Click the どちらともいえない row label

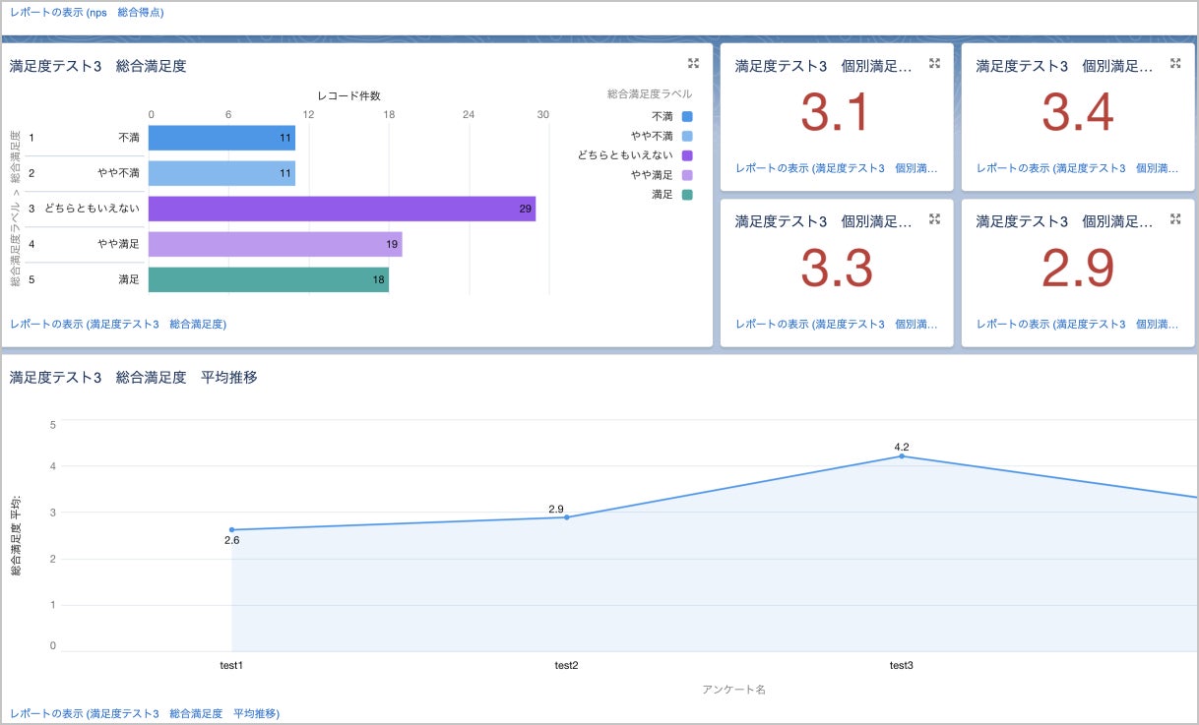point(92,209)
